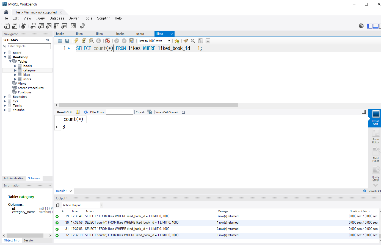The image size is (381, 245).
Task: Open the schema inspector icon
Action: click(x=24, y=26)
